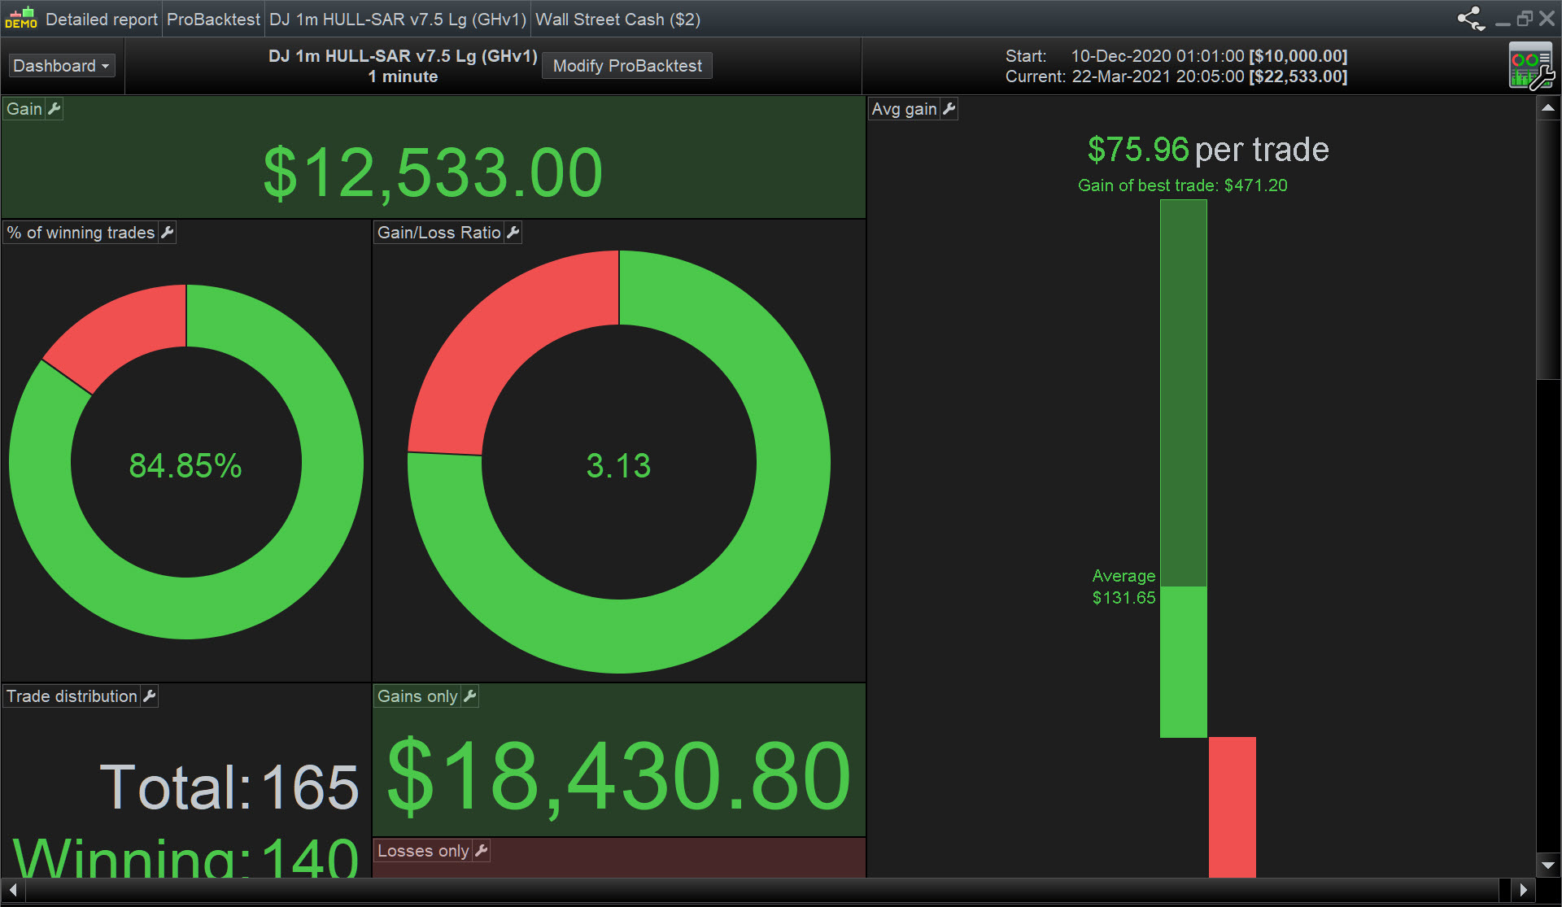Click the Modify ProBacktest button
The image size is (1562, 907).
[626, 66]
